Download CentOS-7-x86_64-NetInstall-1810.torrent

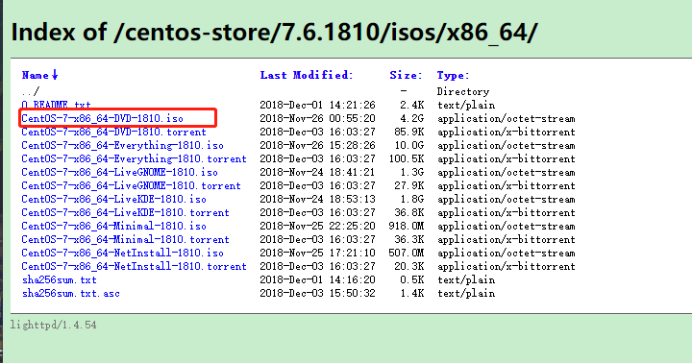point(135,266)
